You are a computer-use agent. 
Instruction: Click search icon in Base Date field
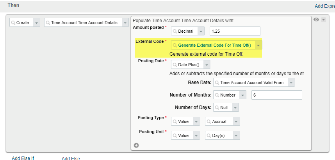point(217,83)
